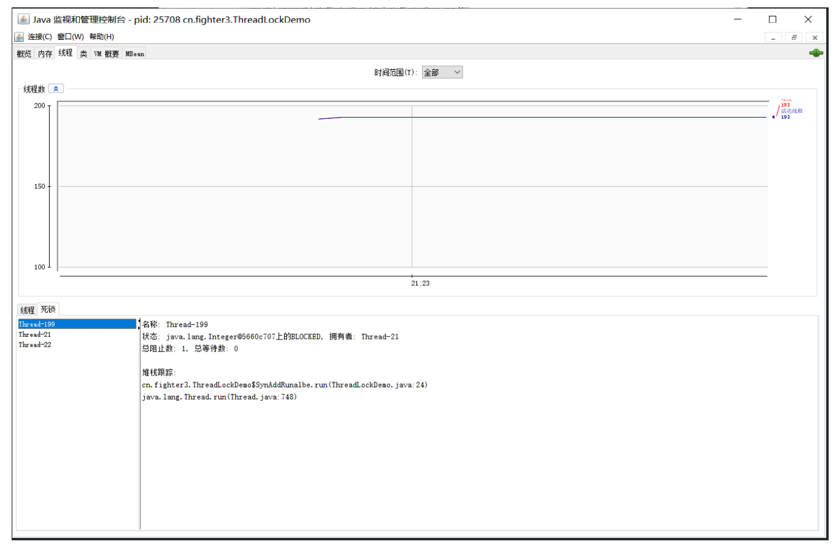Viewport: 836px width, 544px height.
Task: Switch to the 内存 tab
Action: (45, 54)
